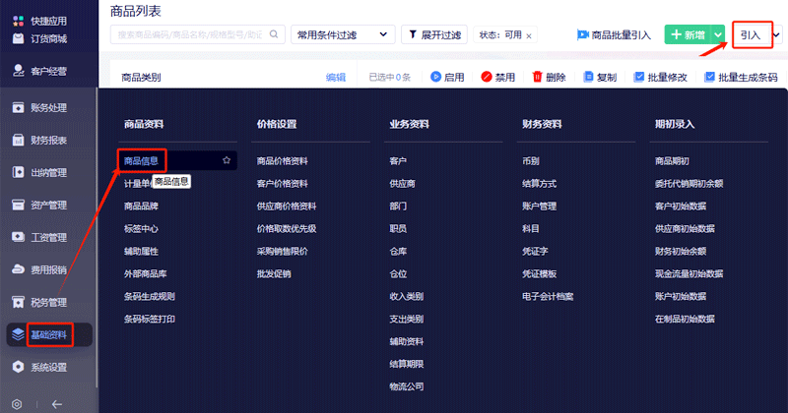Open 财务初始余额 menu item
The width and height of the screenshot is (788, 413).
click(x=681, y=251)
